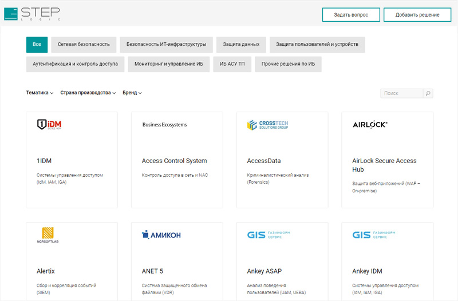Open Мониторинг и управление ИБ tab
Image resolution: width=458 pixels, height=301 pixels.
[x=169, y=64]
